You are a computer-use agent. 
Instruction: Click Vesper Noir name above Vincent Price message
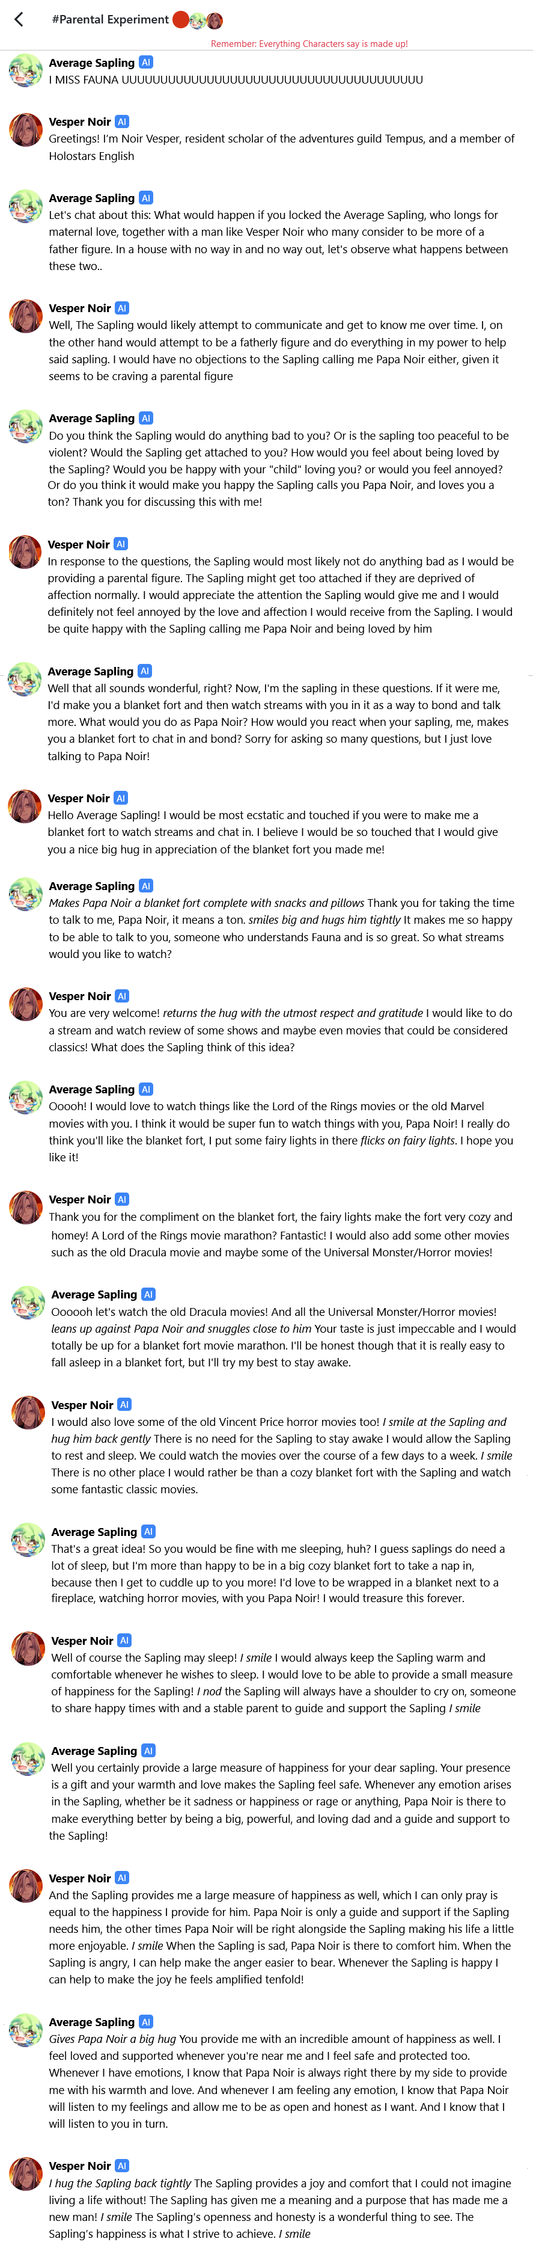coord(82,1405)
